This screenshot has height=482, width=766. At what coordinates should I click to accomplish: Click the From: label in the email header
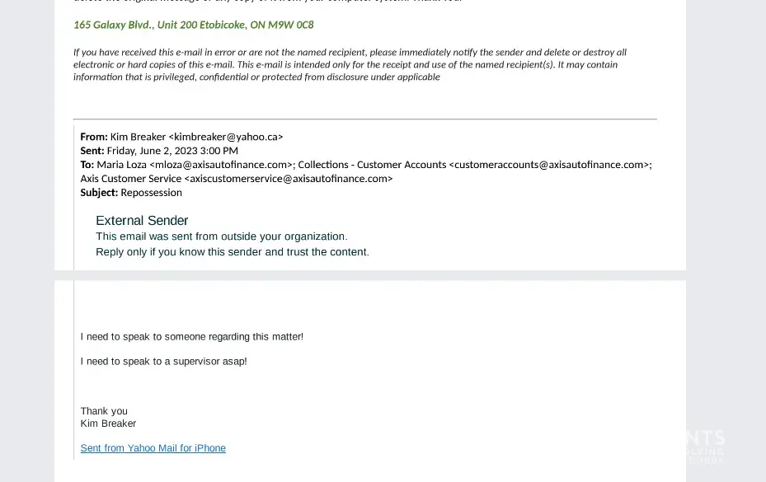pyautogui.click(x=93, y=137)
